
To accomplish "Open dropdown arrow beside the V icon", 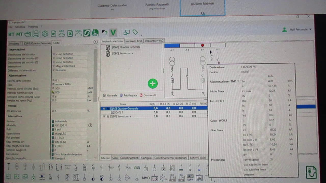I will click(x=119, y=35).
